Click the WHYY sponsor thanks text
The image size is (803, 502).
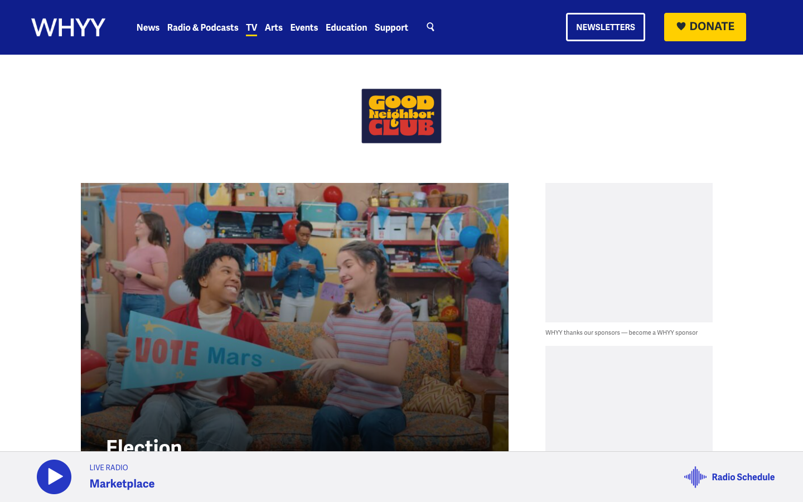[x=621, y=332]
